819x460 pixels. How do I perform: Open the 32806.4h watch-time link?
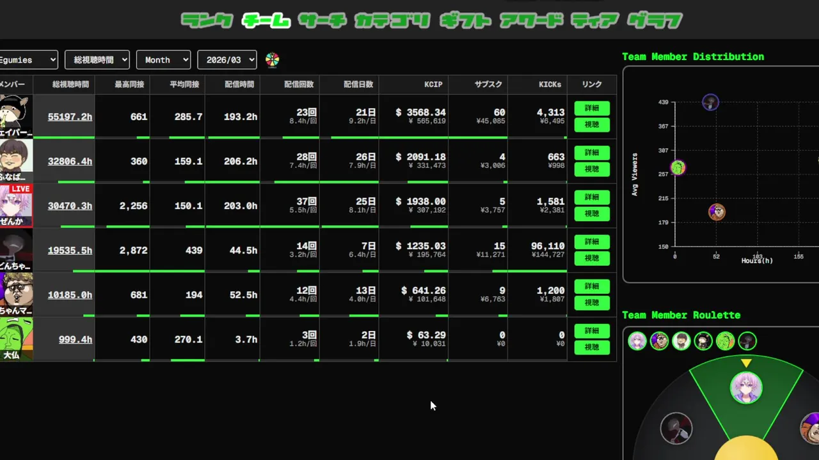[x=70, y=162]
